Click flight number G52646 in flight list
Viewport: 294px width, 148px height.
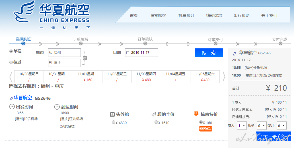coord(43,98)
